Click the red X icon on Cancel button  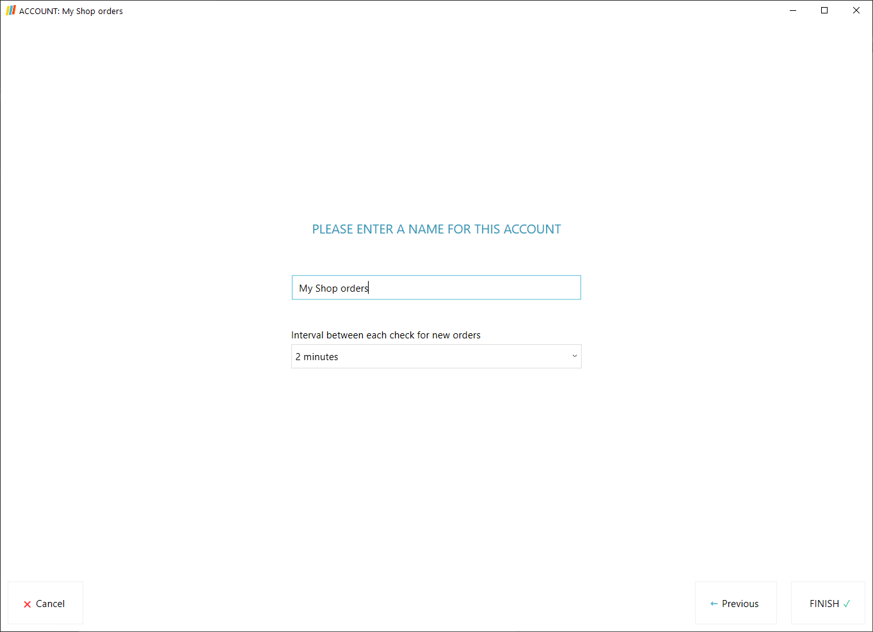28,603
